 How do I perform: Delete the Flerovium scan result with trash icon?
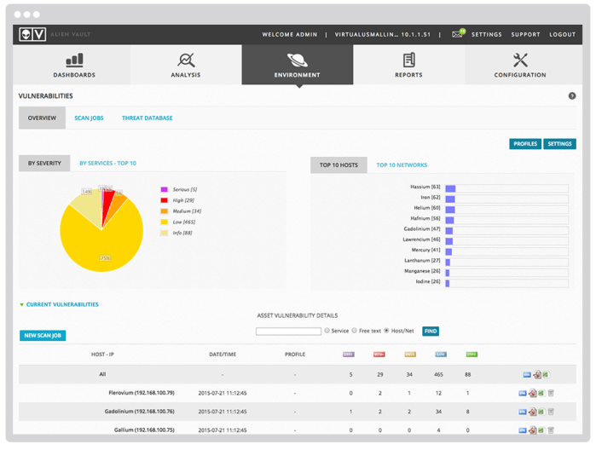coord(551,393)
